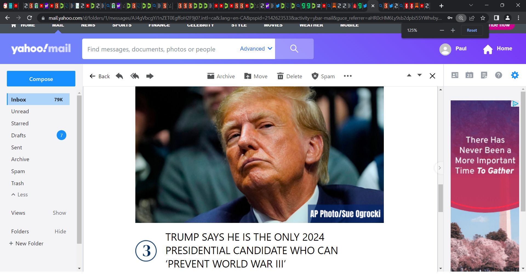526x279 pixels.
Task: Click the Compose button
Action: coord(41,79)
